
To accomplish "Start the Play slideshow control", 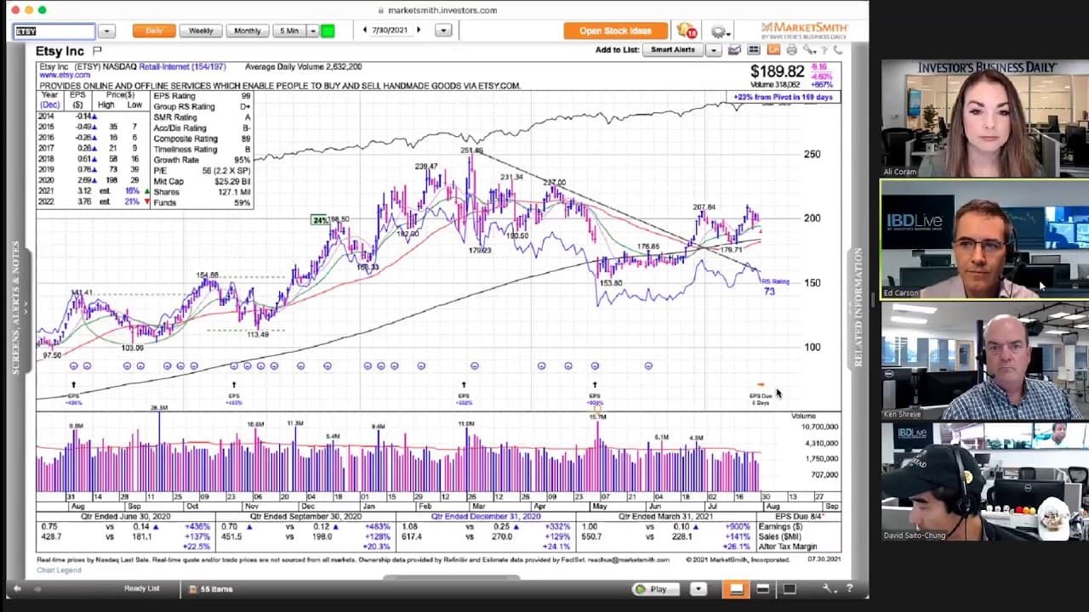I will pos(651,589).
